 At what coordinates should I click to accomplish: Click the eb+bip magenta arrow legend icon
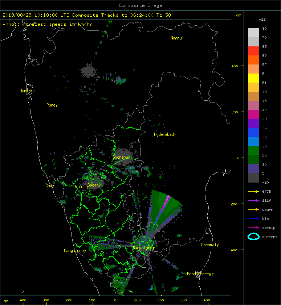(x=253, y=228)
